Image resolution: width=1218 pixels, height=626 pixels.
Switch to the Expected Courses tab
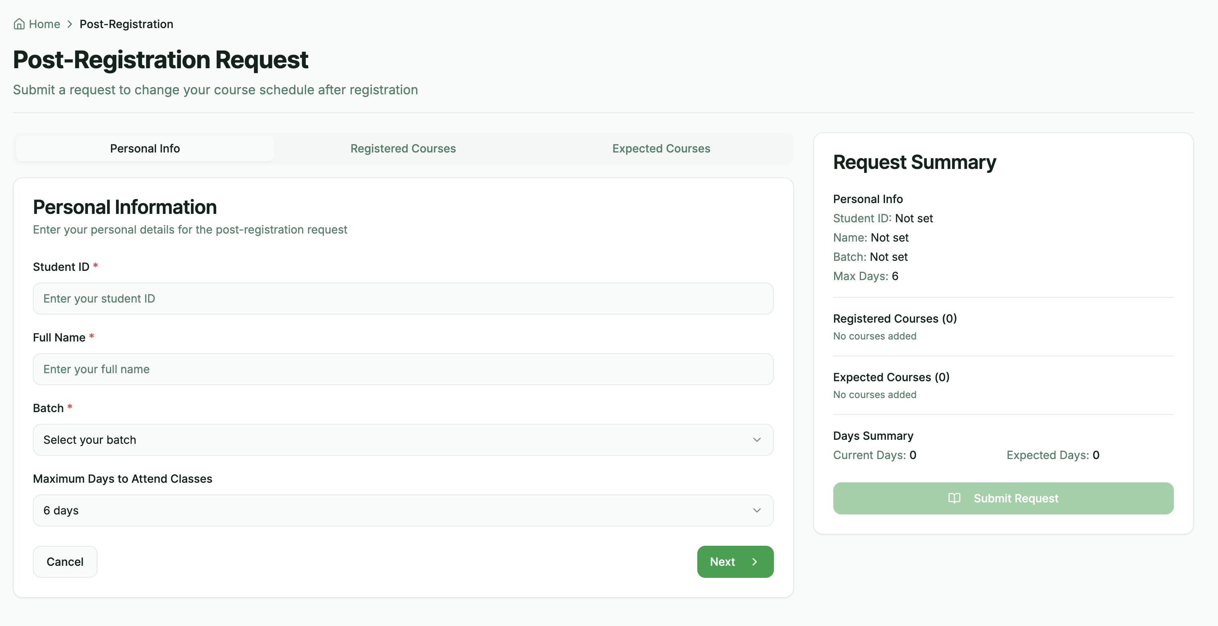click(660, 148)
